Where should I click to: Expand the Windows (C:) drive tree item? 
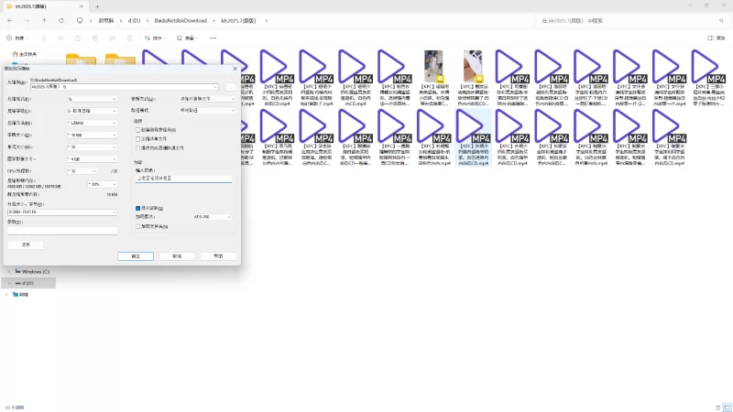pyautogui.click(x=8, y=272)
